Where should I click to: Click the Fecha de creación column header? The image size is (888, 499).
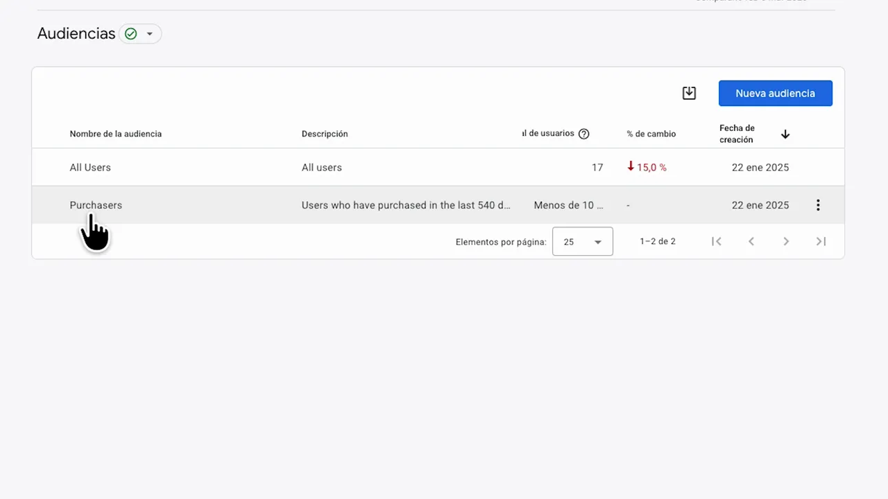click(x=737, y=134)
